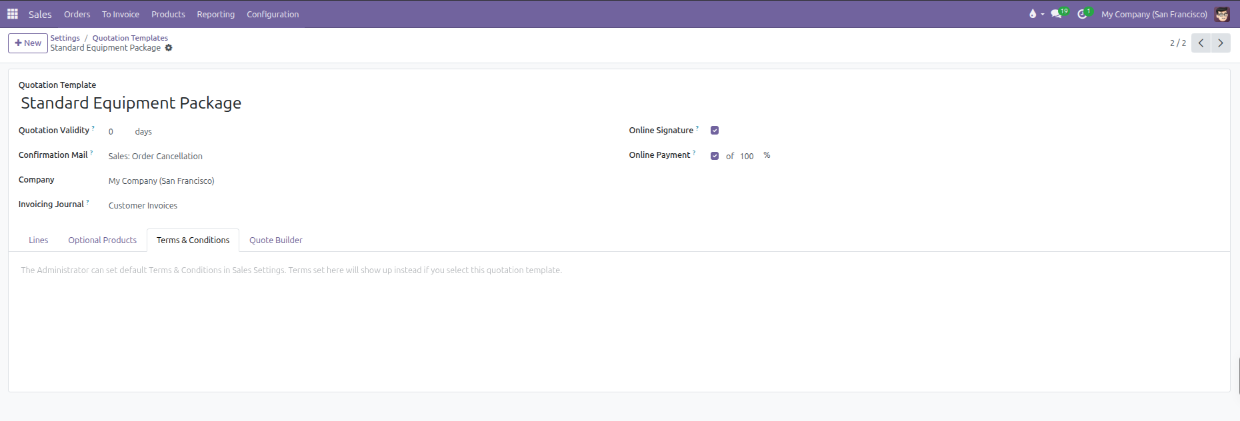The width and height of the screenshot is (1240, 421).
Task: Open the activities clock icon
Action: click(1082, 14)
